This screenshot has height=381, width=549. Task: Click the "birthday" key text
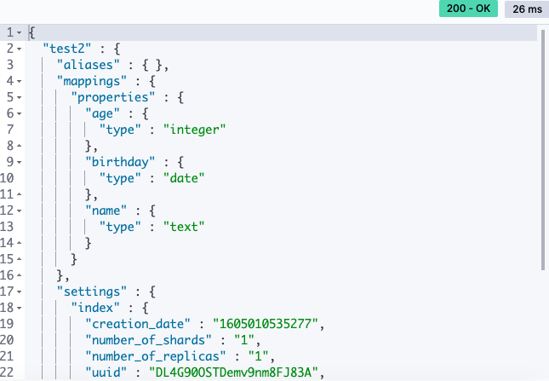(120, 162)
